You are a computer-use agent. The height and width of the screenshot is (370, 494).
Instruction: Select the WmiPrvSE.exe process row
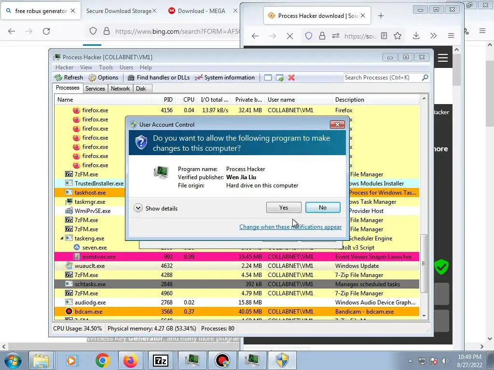click(x=236, y=211)
